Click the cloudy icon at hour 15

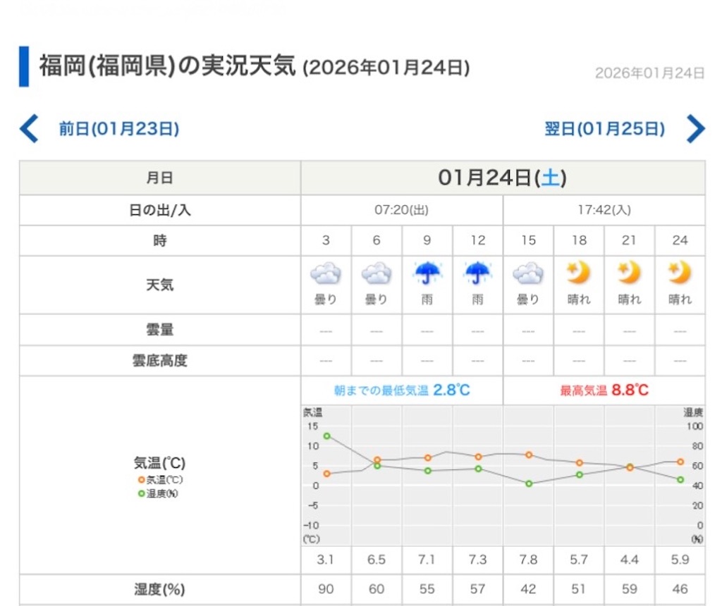point(528,273)
